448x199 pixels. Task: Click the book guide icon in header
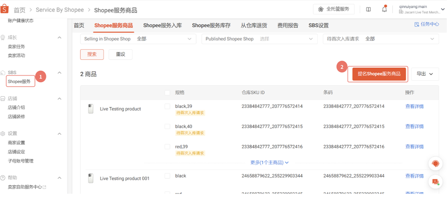pyautogui.click(x=368, y=9)
